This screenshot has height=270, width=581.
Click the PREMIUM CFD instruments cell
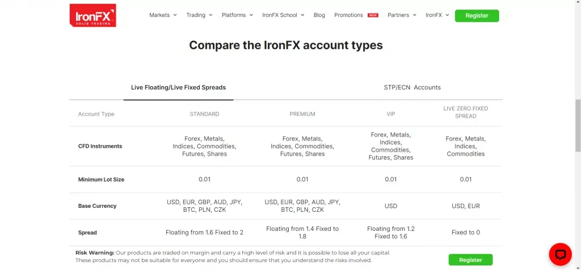pyautogui.click(x=302, y=146)
